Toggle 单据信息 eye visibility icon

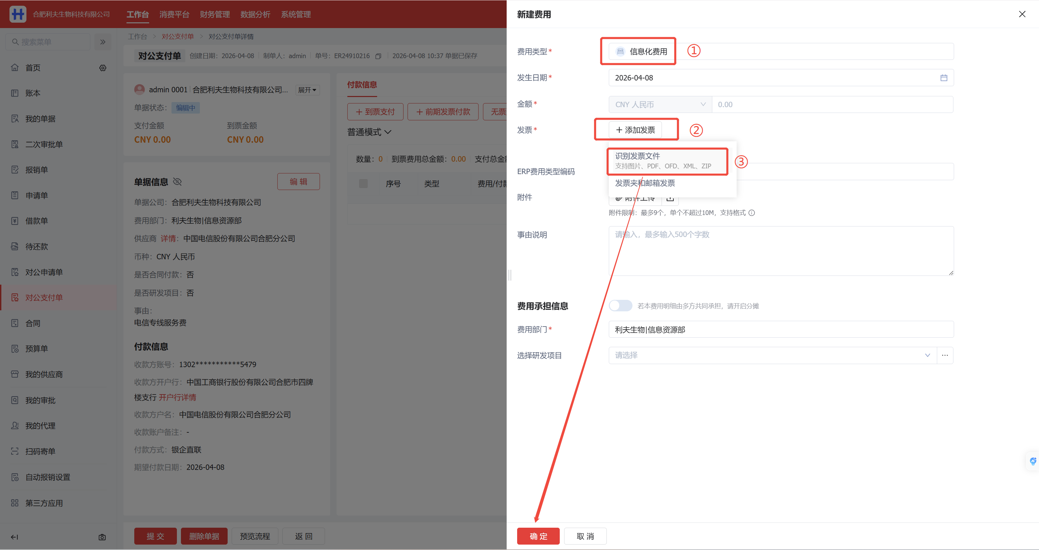tap(178, 182)
